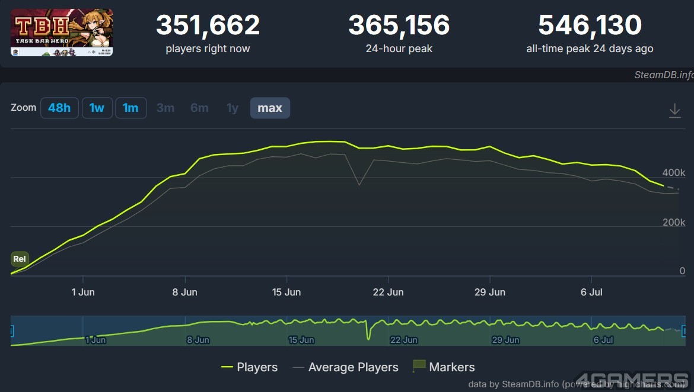Click the SteamDB.info watermark text
The height and width of the screenshot is (392, 694).
point(664,75)
